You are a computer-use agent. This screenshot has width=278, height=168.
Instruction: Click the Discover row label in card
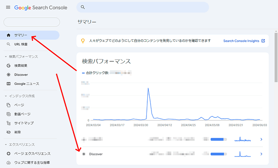click(x=96, y=154)
